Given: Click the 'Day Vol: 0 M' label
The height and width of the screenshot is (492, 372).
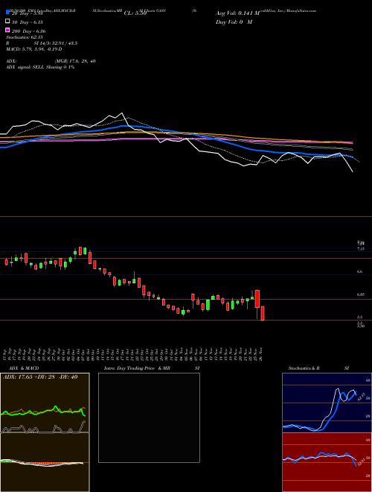Looking at the screenshot, I should (x=234, y=22).
